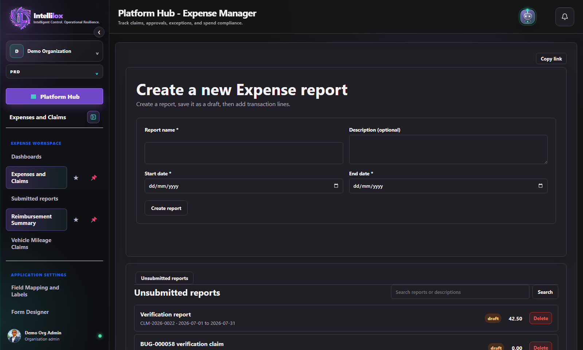Image resolution: width=583 pixels, height=350 pixels.
Task: Expand the PRD environment dropdown
Action: [x=54, y=72]
